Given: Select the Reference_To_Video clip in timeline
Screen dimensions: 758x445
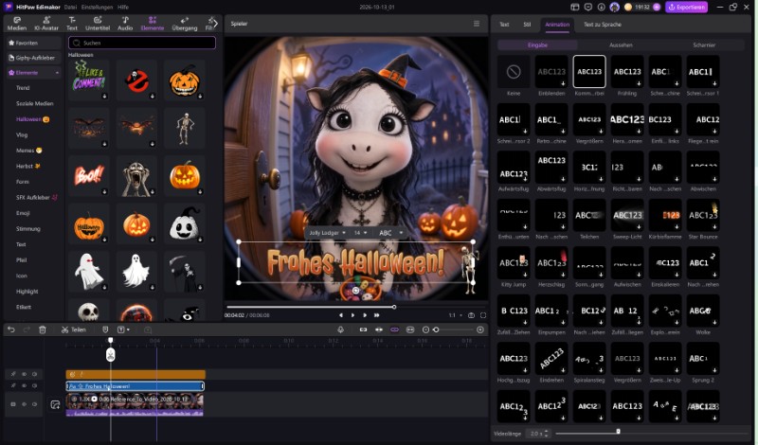Looking at the screenshot, I should (135, 404).
